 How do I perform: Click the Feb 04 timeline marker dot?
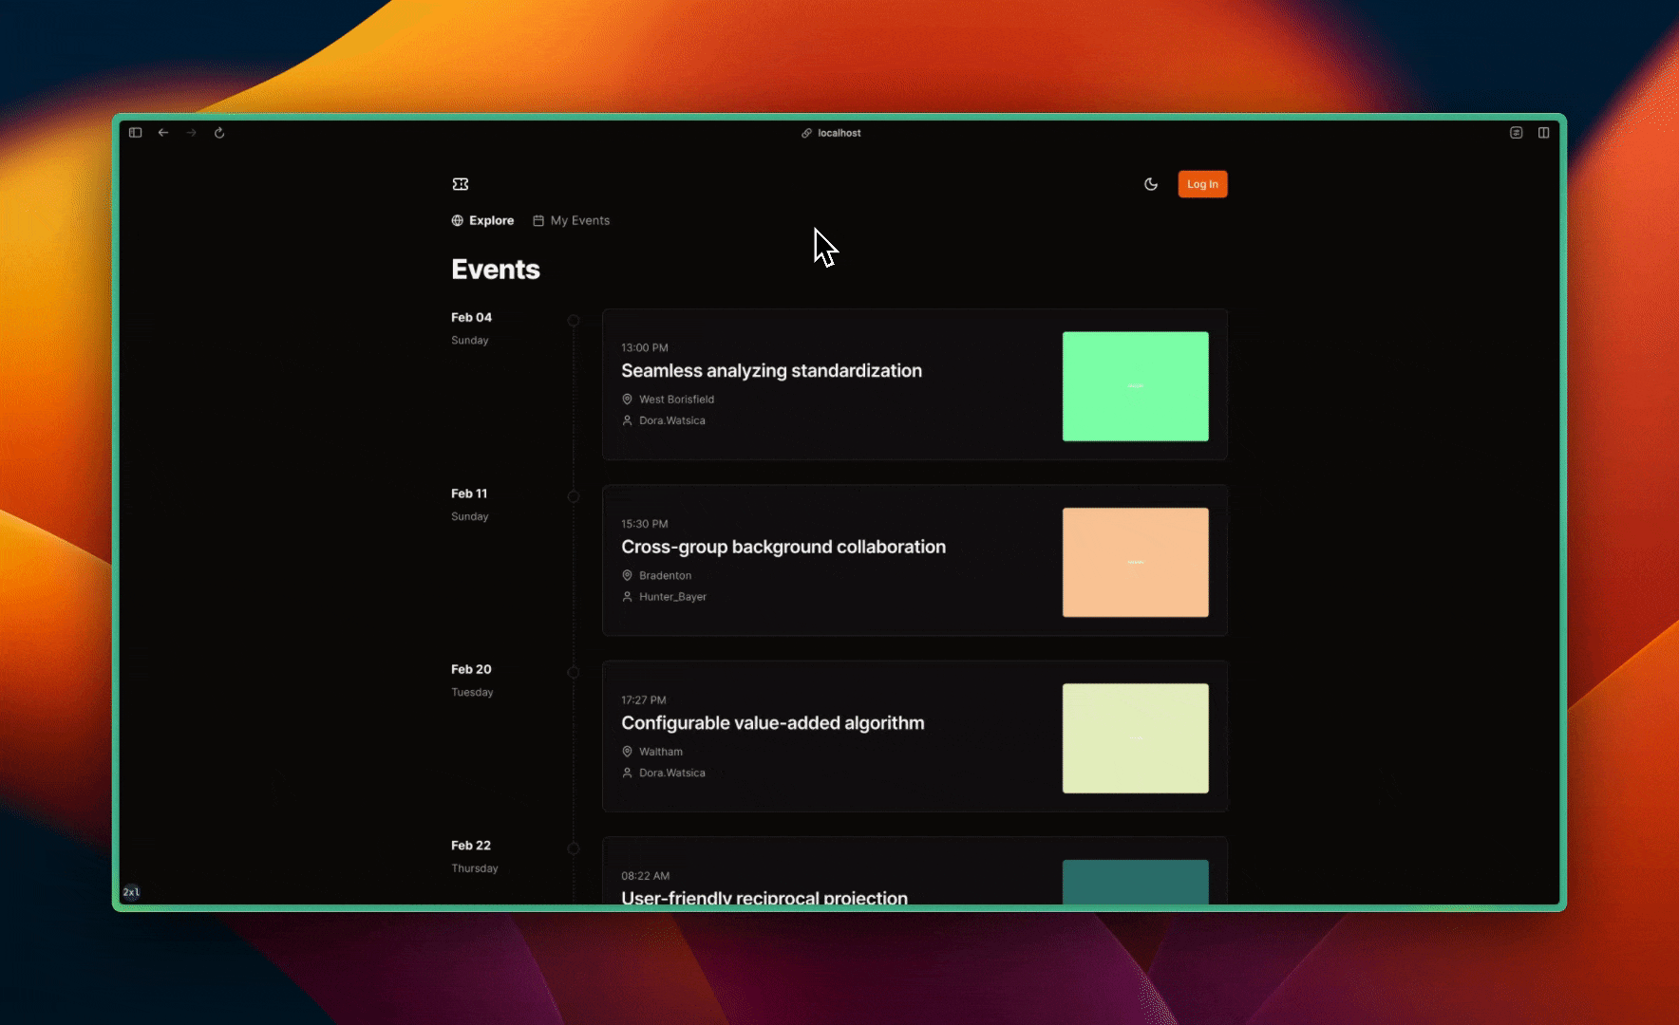coord(574,321)
